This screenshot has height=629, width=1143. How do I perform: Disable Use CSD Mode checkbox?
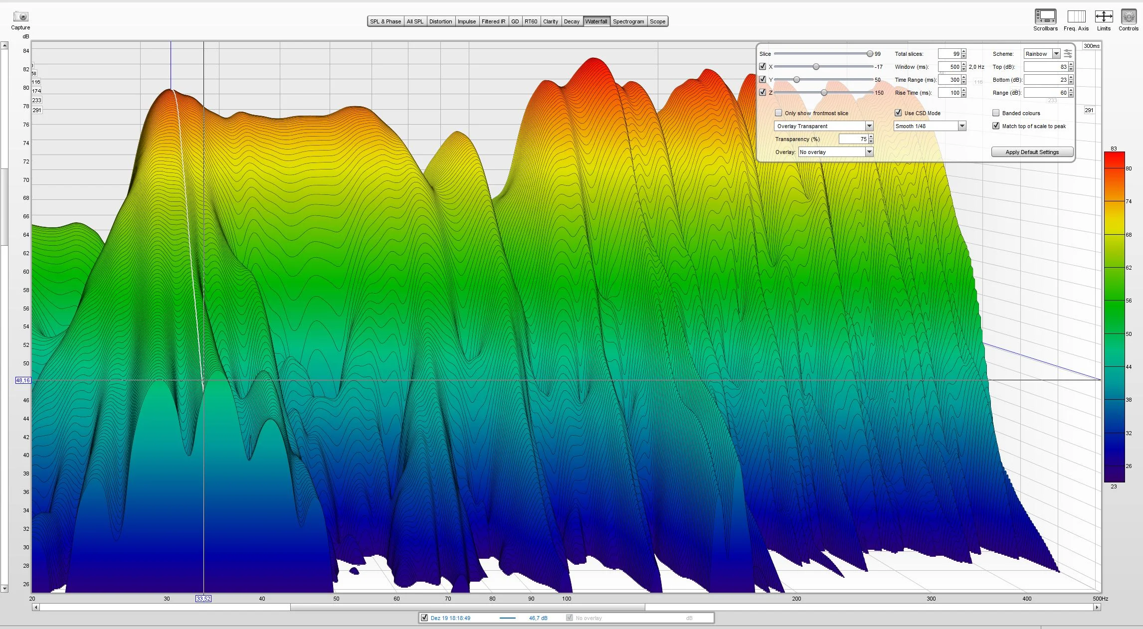(x=898, y=113)
